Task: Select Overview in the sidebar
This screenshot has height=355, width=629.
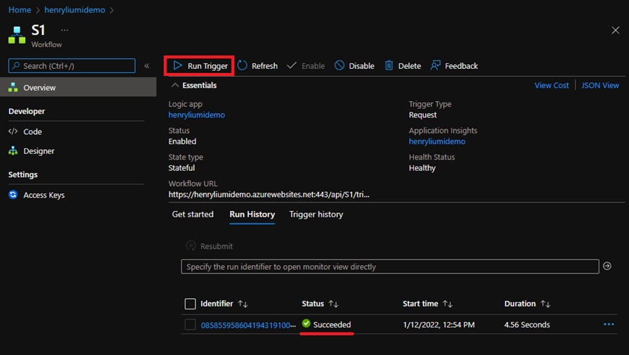Action: 78,87
